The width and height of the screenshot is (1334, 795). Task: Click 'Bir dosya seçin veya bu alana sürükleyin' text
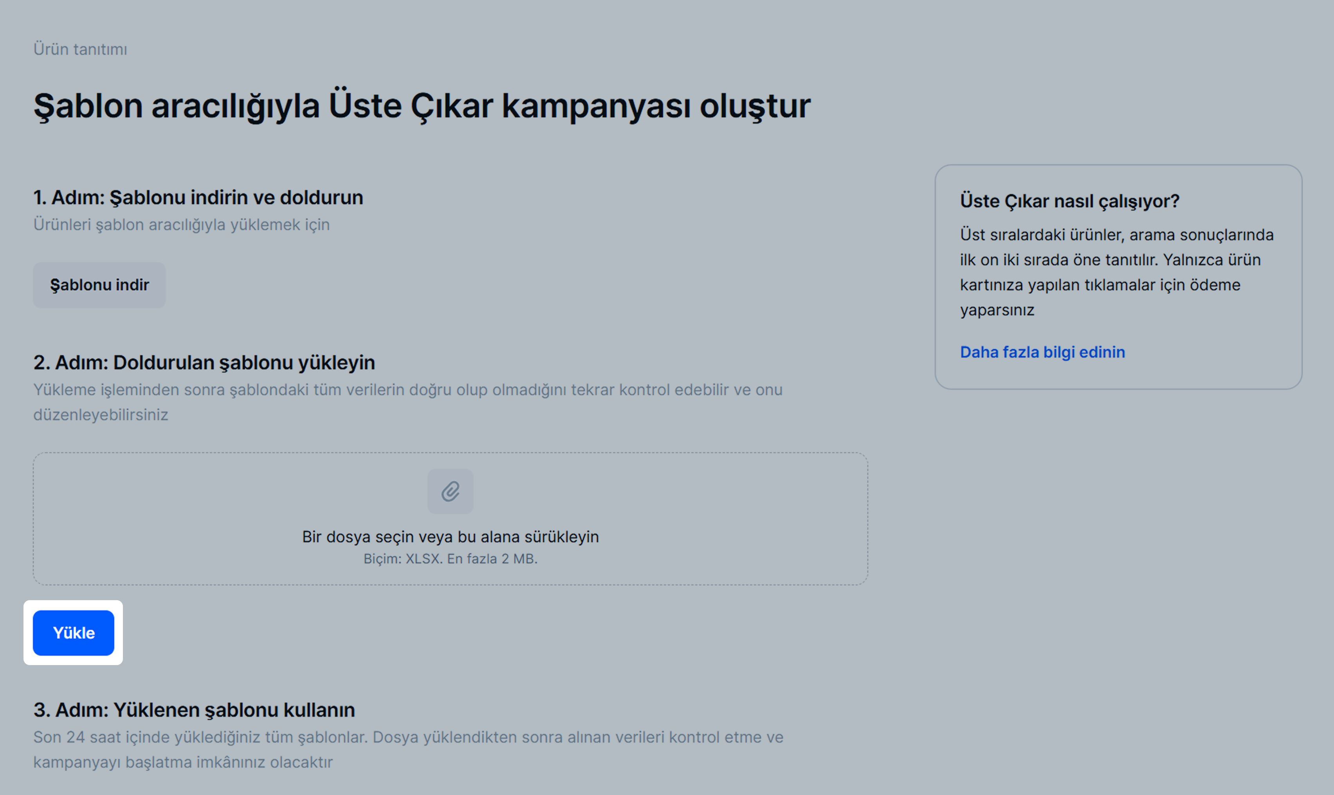450,537
